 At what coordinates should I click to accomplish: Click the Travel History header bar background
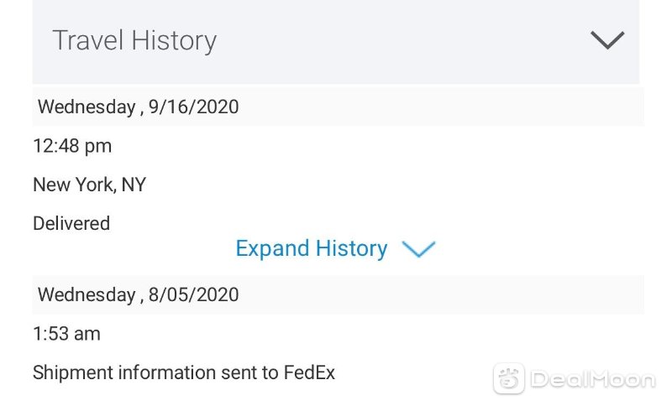(336, 42)
